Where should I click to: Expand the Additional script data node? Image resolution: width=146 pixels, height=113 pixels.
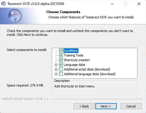pyautogui.click(x=56, y=69)
